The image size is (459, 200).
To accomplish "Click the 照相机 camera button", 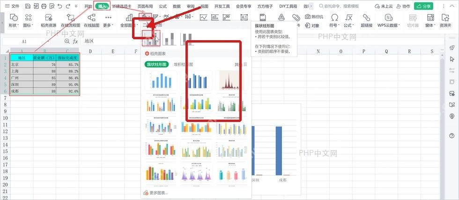I will [314, 17].
